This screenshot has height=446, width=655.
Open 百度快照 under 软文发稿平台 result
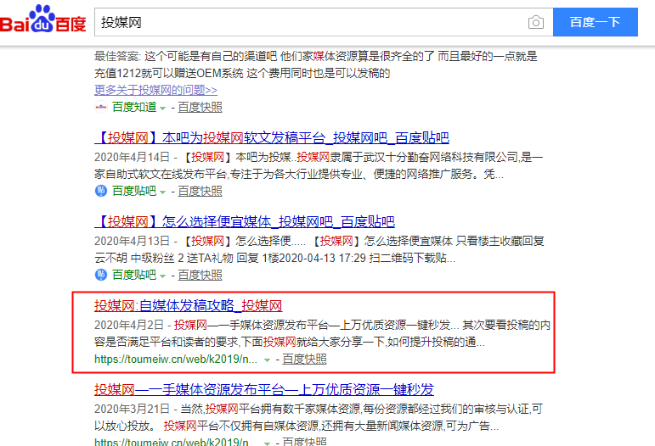[200, 191]
